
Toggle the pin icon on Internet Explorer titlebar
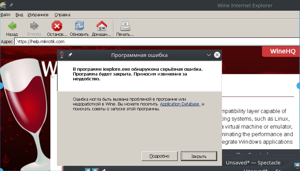(x=11, y=5)
